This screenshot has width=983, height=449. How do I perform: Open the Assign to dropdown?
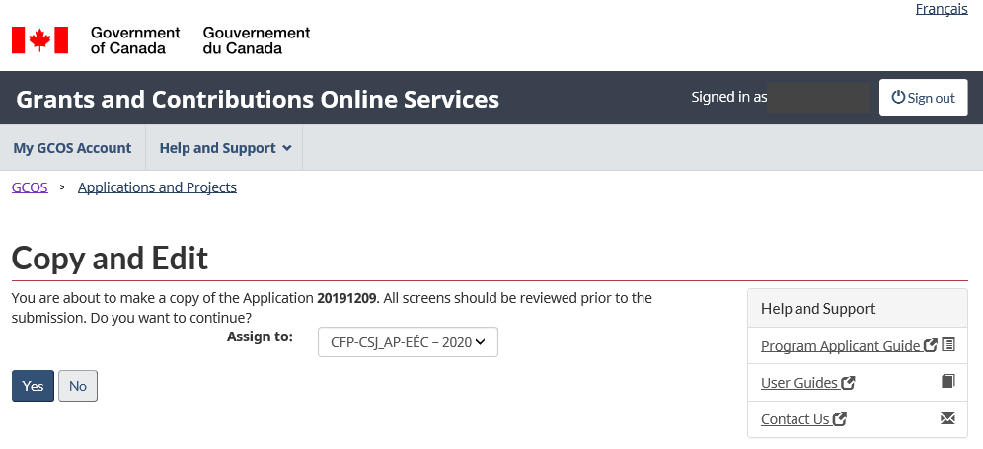pyautogui.click(x=408, y=342)
